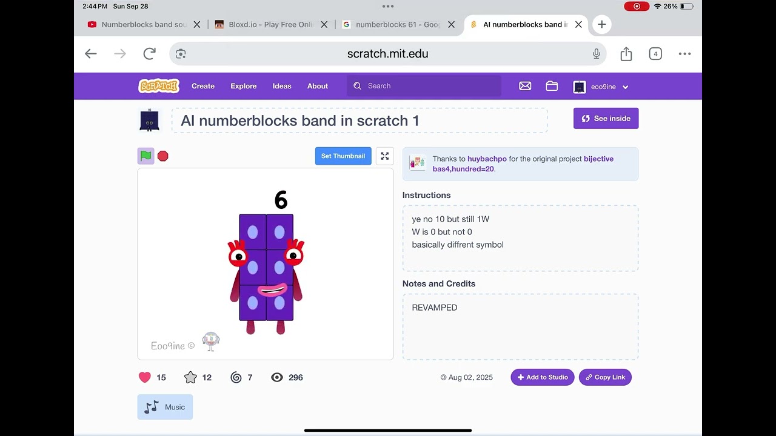
Task: Click the project author avatar thumbnail
Action: (x=149, y=120)
